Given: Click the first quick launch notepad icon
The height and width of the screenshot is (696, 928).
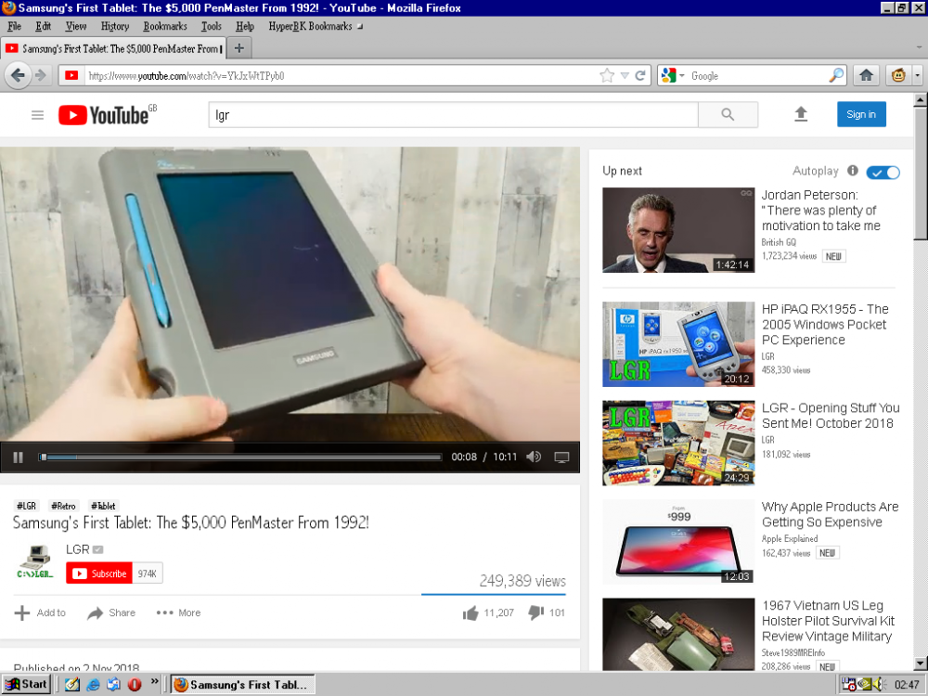Looking at the screenshot, I should pyautogui.click(x=72, y=684).
